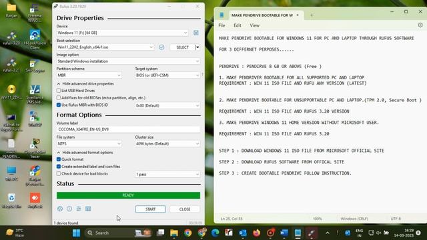427x240 pixels.
Task: Open SELECT button split arrow
Action: click(197, 47)
